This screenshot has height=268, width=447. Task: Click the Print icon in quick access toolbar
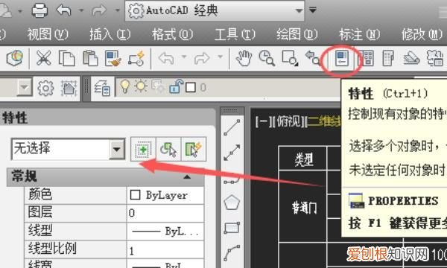click(x=39, y=10)
